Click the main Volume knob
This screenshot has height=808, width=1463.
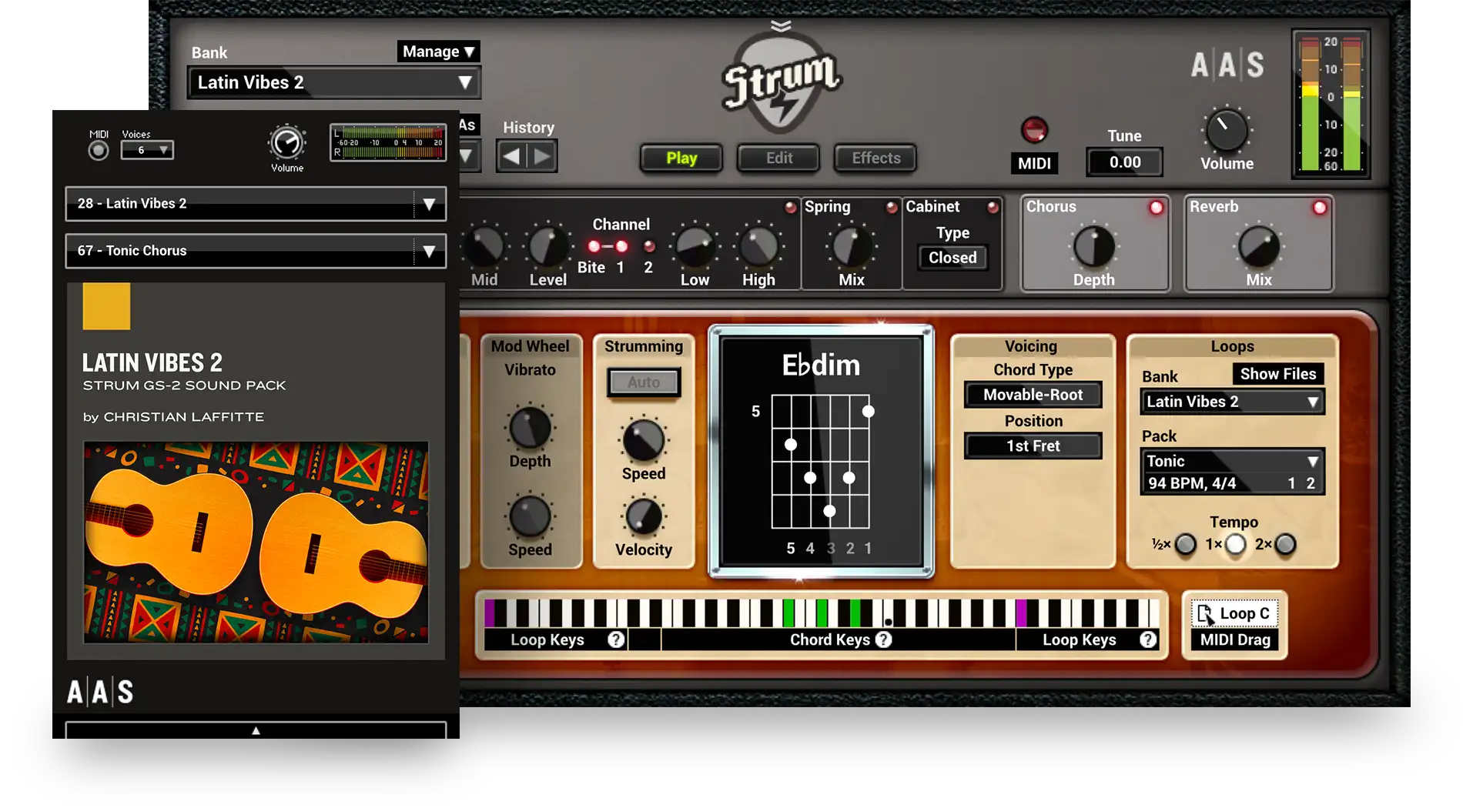(1227, 131)
